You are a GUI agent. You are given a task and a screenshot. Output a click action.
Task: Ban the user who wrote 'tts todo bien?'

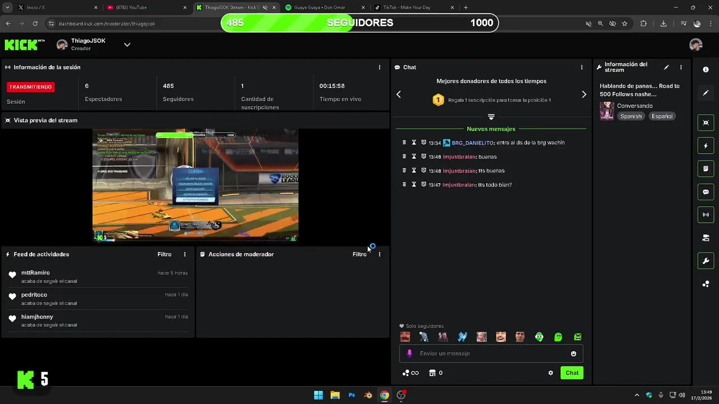click(x=424, y=185)
